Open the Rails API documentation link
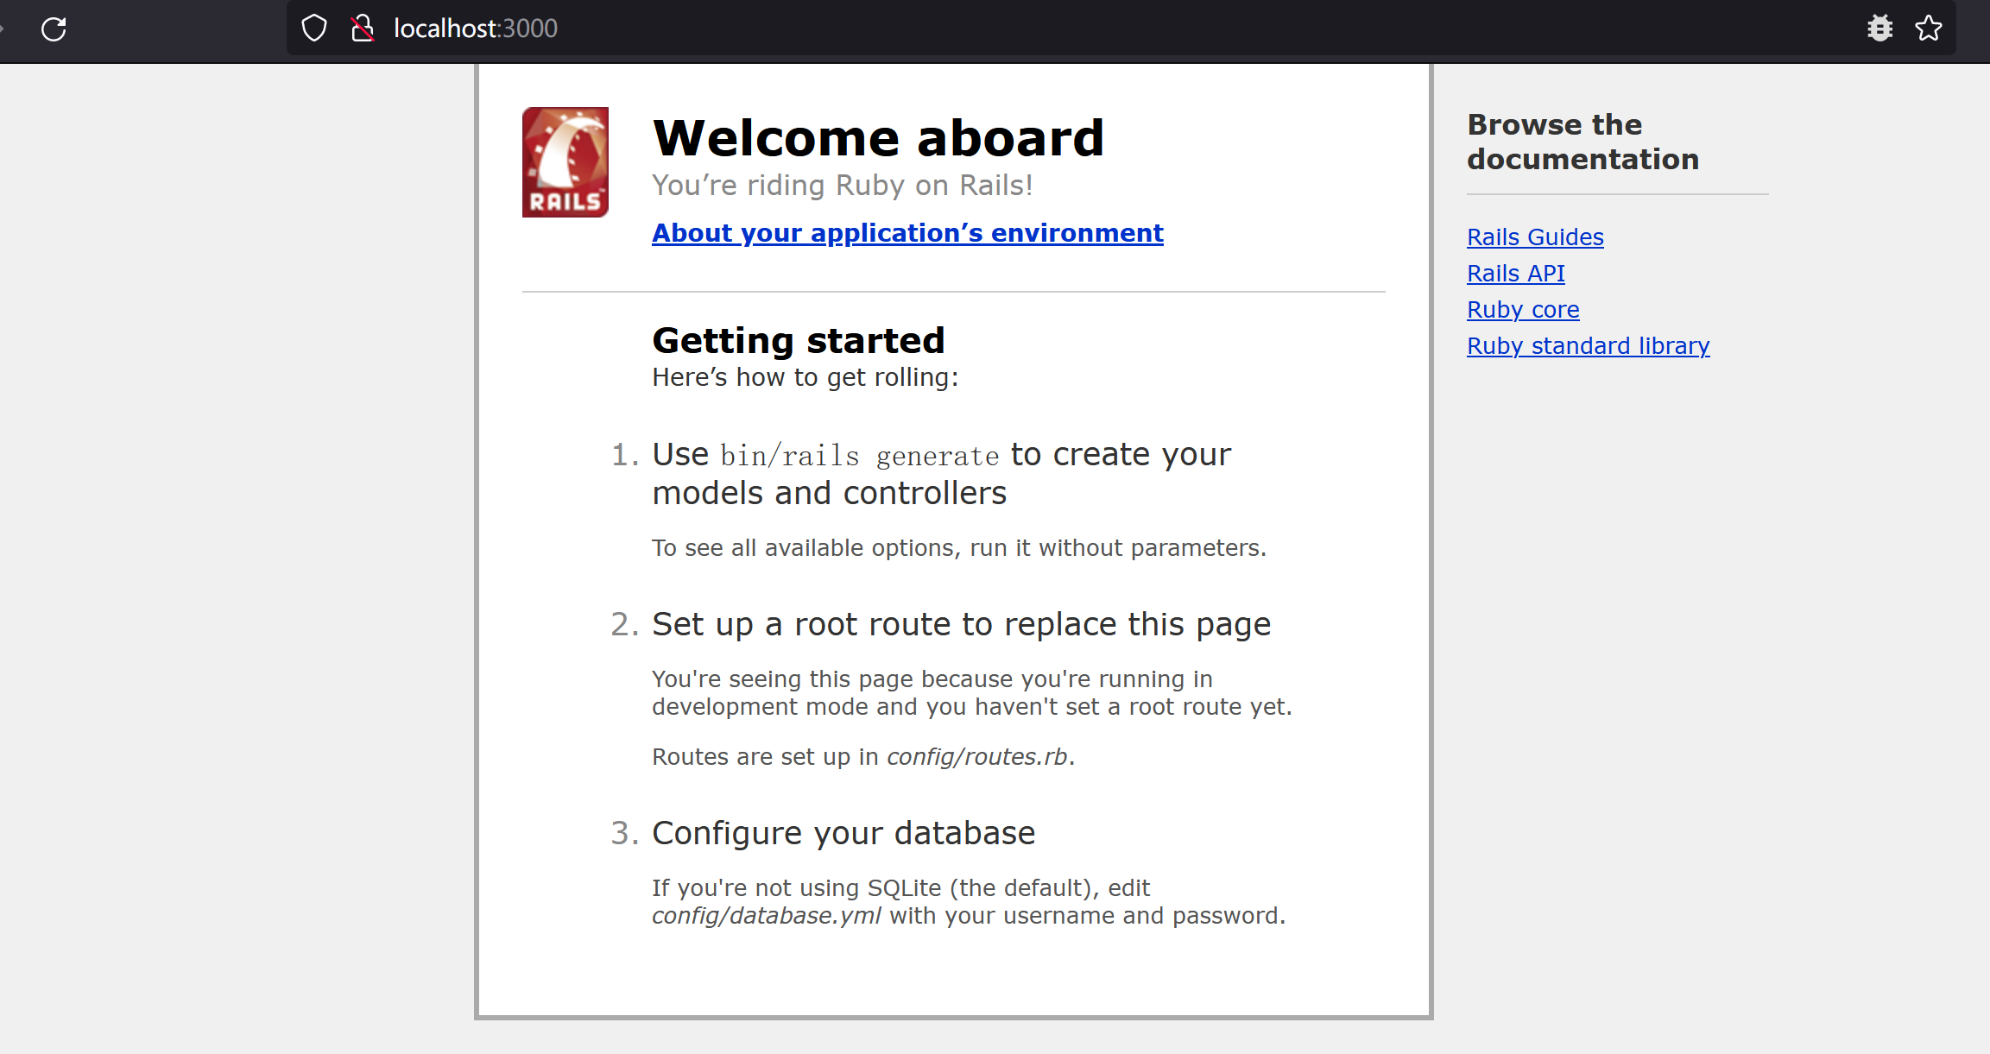The width and height of the screenshot is (1990, 1054). point(1515,274)
